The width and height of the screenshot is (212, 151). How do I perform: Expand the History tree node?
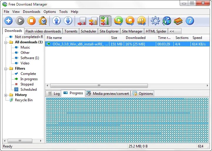coord(6,95)
